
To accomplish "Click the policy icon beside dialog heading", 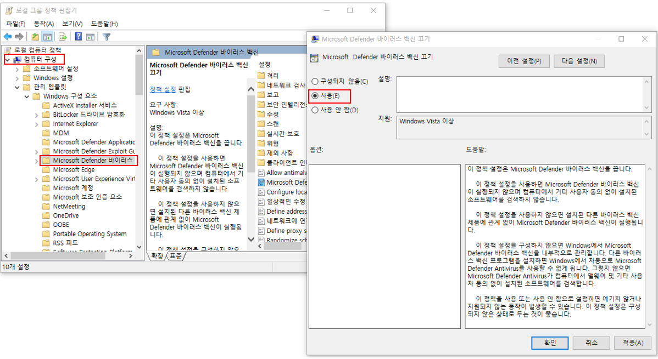I will point(314,58).
